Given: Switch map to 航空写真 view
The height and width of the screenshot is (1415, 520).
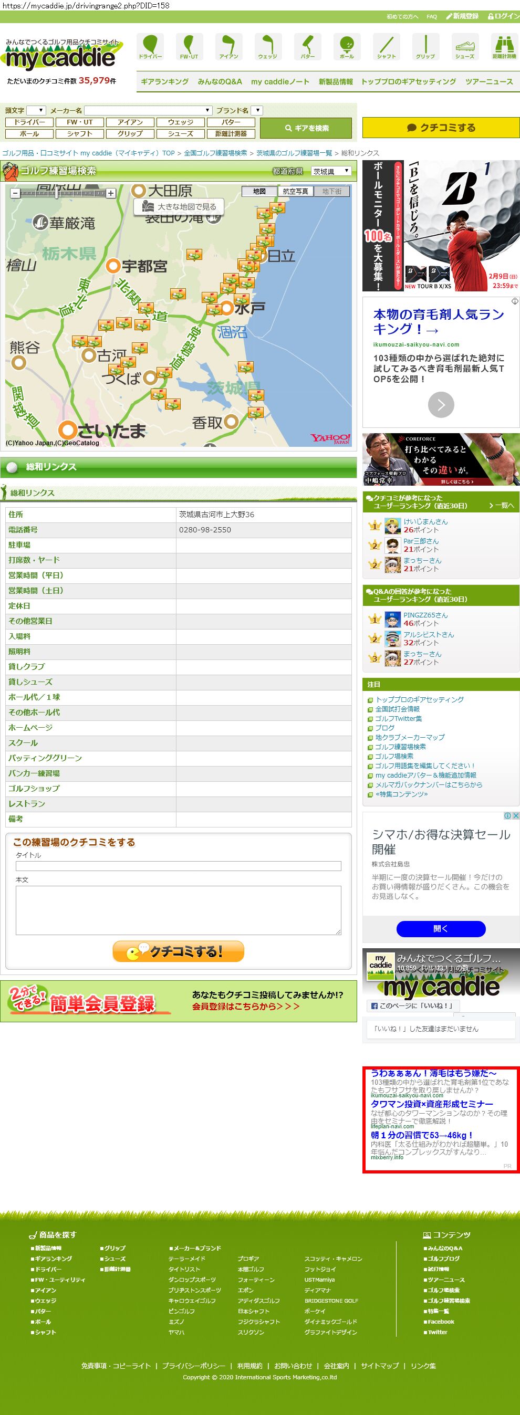Looking at the screenshot, I should click(295, 191).
